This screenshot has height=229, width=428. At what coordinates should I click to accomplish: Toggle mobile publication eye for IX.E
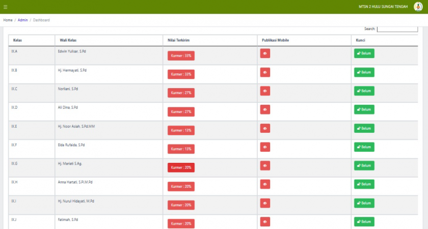(265, 128)
